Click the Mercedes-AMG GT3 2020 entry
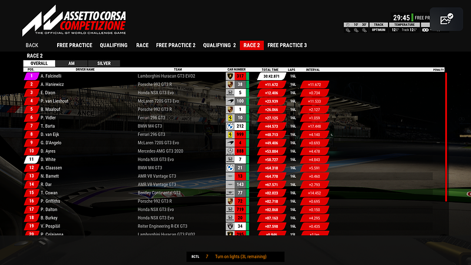The width and height of the screenshot is (471, 265). (x=160, y=151)
